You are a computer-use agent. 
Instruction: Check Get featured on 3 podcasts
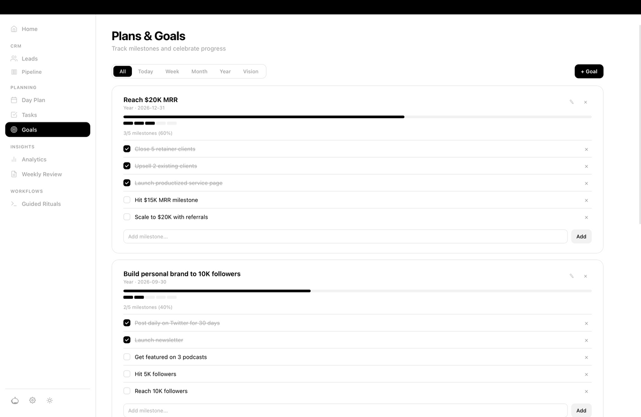(127, 357)
